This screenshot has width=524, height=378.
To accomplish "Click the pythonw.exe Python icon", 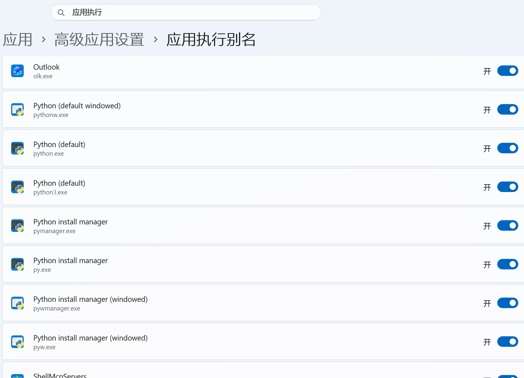I will [x=17, y=110].
